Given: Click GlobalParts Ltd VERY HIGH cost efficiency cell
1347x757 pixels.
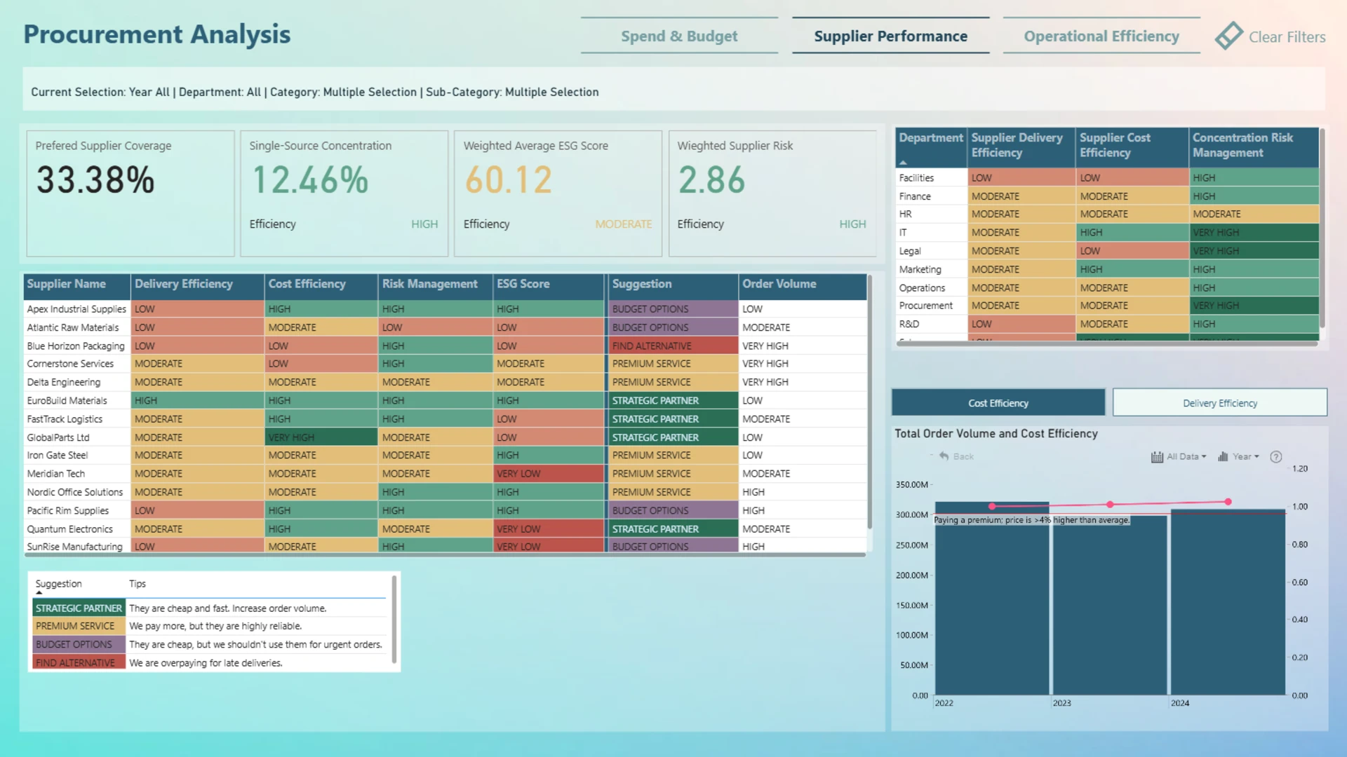Looking at the screenshot, I should click(321, 437).
